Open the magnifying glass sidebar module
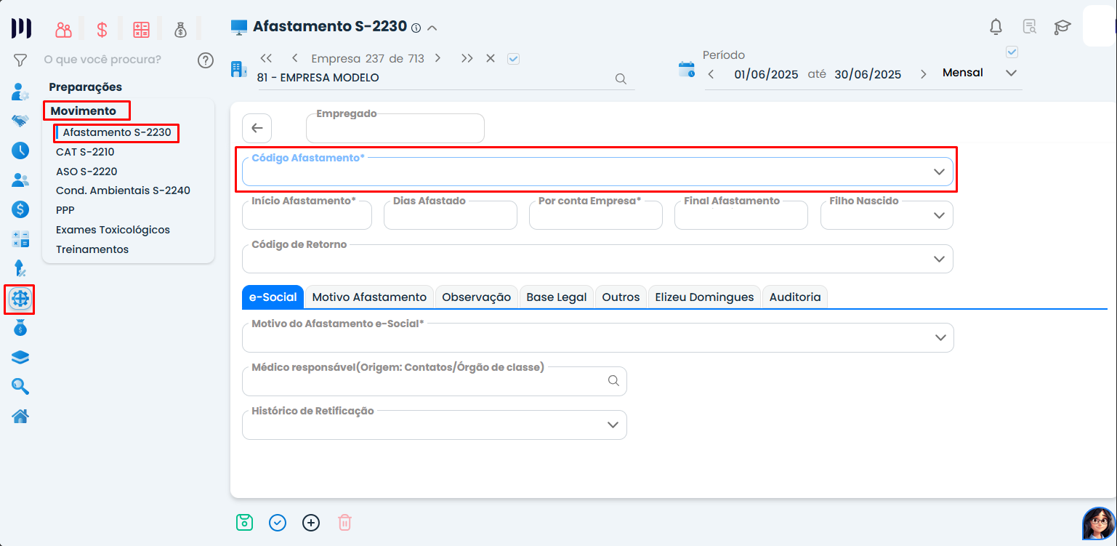Screen dimensions: 1117x546 [x=20, y=387]
